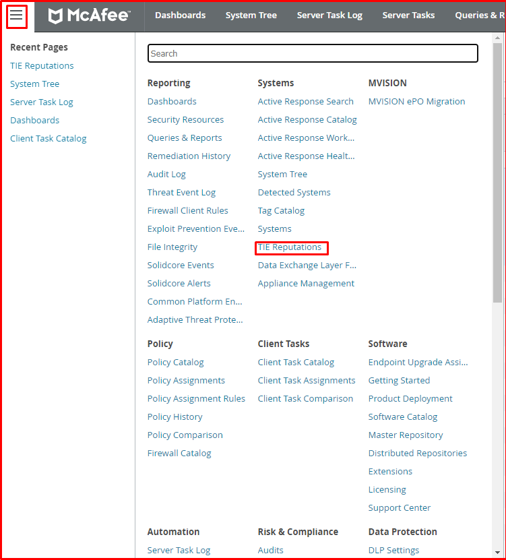506x560 pixels.
Task: Open Endpoint Upgrade Assi... link
Action: 418,362
